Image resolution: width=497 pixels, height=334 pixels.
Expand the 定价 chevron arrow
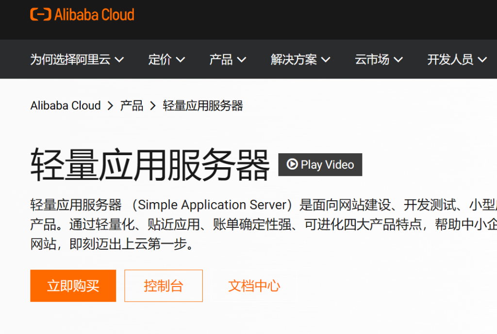(x=181, y=60)
